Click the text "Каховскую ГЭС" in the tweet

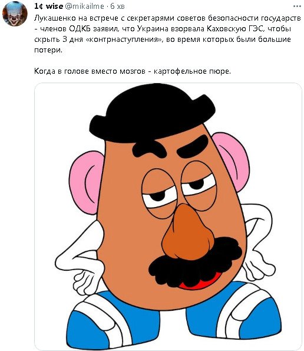tap(234, 29)
